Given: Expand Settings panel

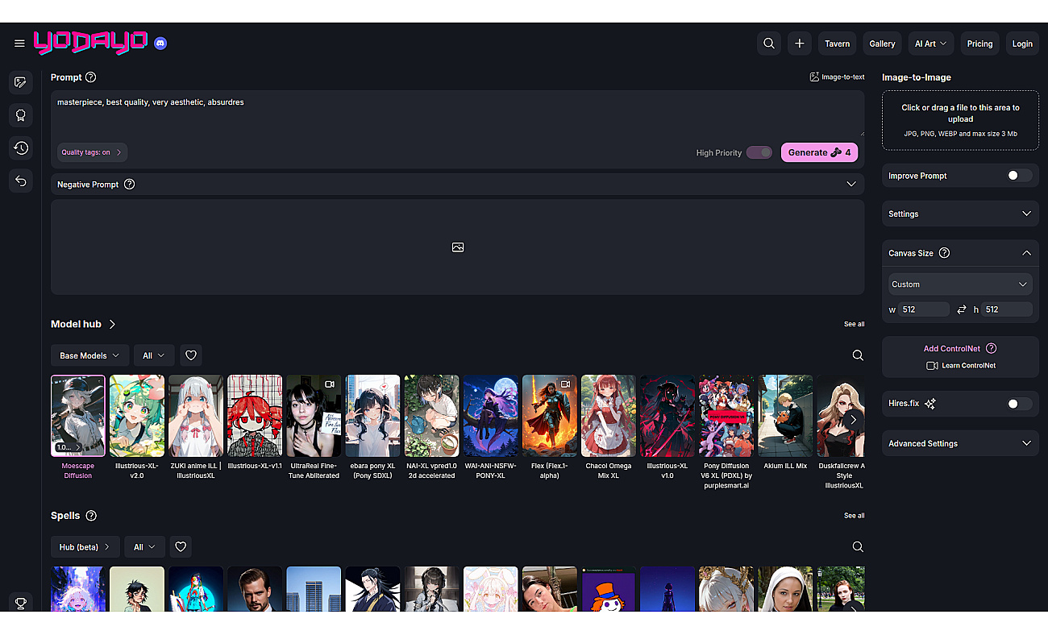Looking at the screenshot, I should pos(960,214).
